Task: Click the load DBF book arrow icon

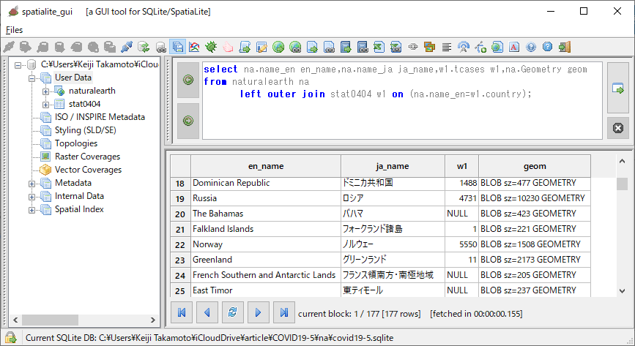Action: (346, 47)
